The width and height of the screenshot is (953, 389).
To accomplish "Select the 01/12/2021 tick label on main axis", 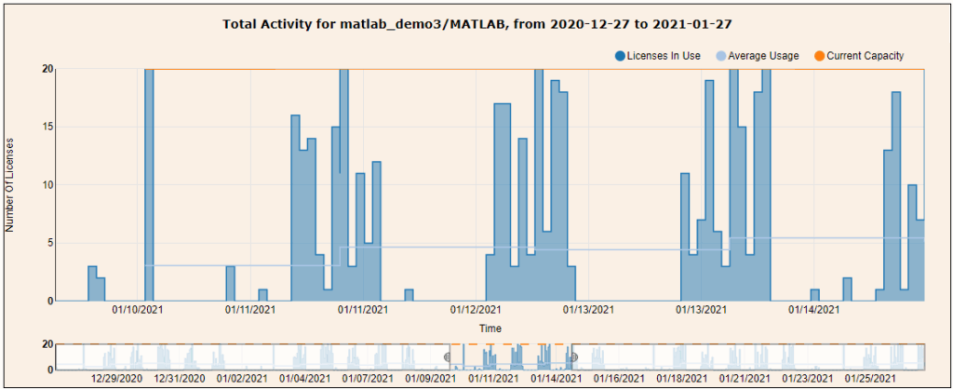I will 476,310.
